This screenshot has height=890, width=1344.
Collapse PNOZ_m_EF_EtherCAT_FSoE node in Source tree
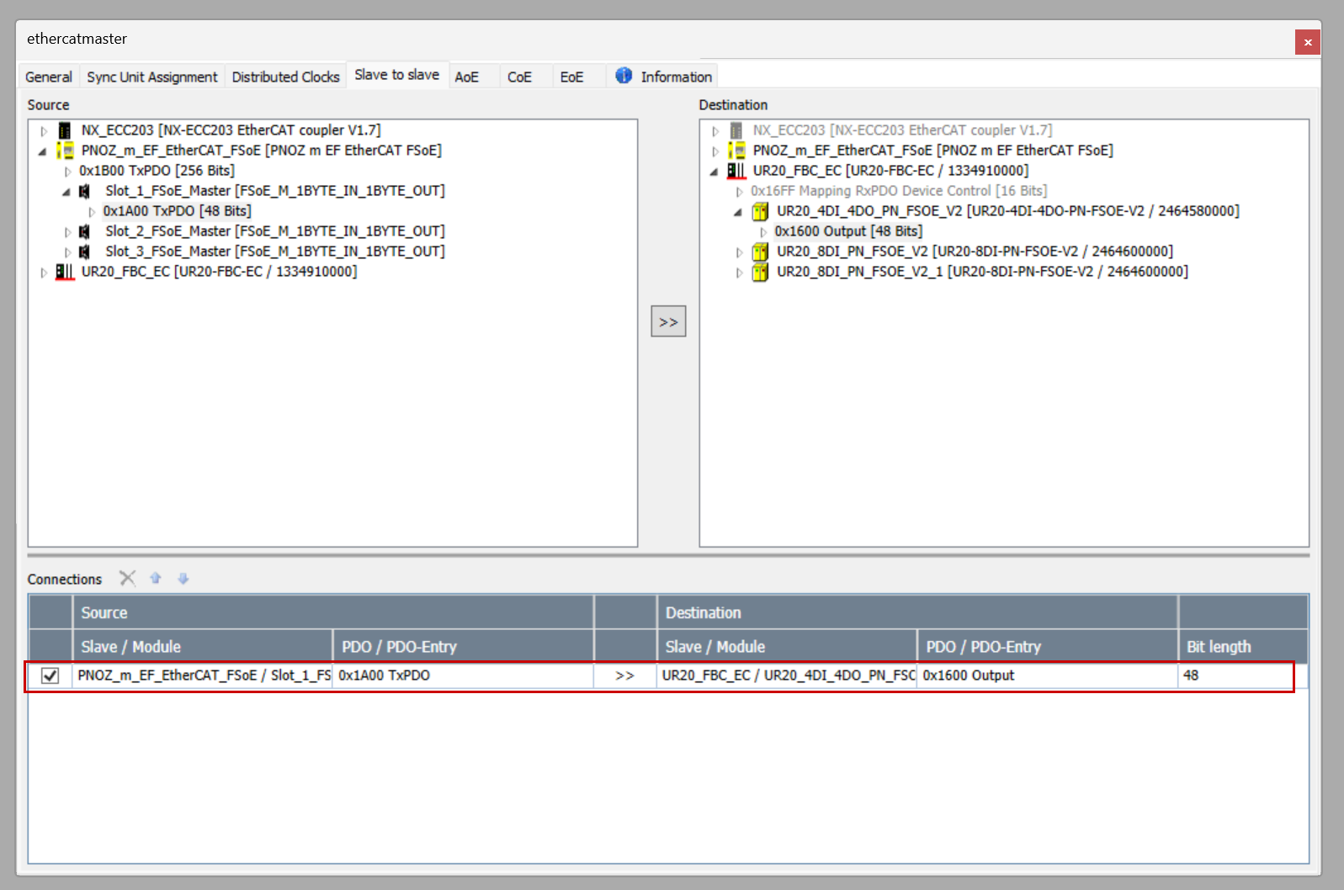tap(43, 152)
